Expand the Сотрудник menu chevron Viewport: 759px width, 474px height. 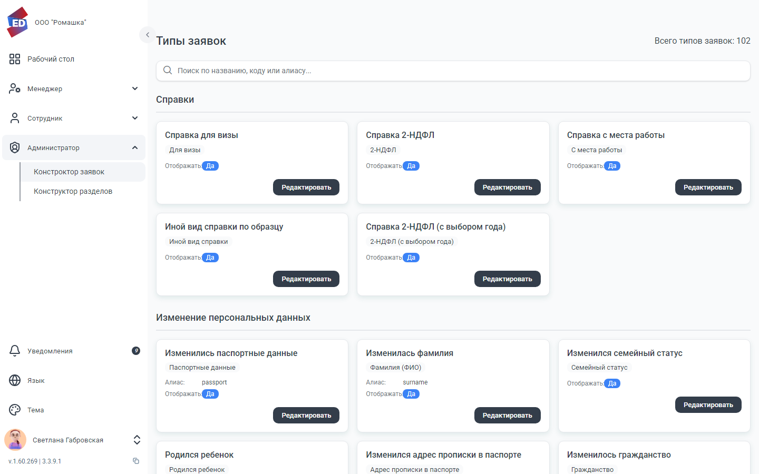135,118
